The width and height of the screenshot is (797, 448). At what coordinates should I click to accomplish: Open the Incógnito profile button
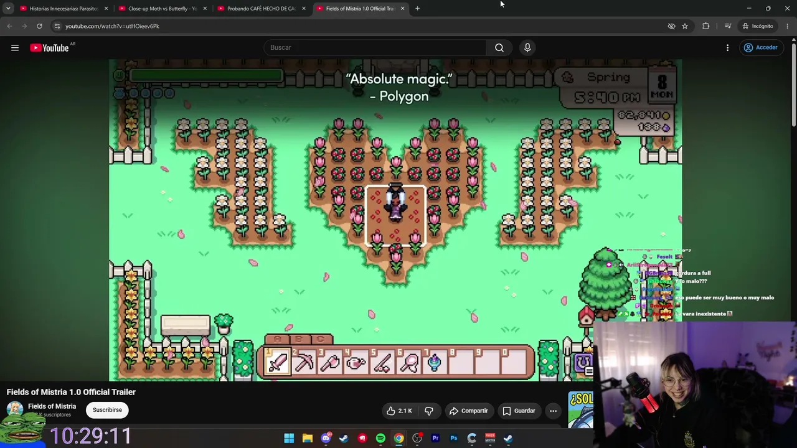(758, 26)
